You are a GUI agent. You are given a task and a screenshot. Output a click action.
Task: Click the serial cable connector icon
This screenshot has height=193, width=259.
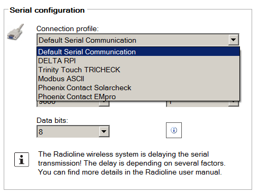(15, 32)
